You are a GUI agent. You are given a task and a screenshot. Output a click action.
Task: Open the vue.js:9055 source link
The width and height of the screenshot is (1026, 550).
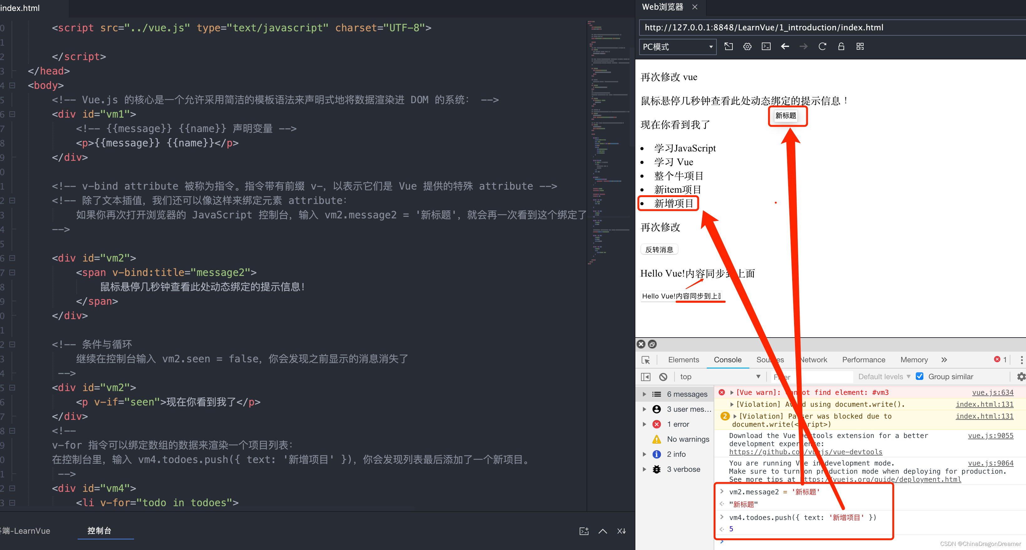(x=991, y=436)
